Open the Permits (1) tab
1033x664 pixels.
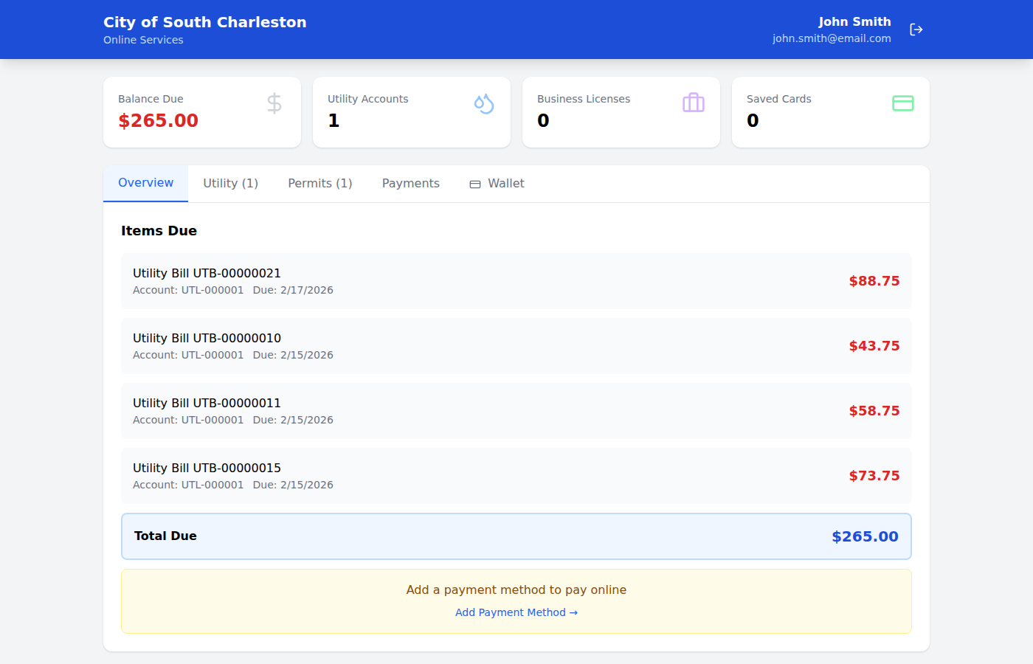click(319, 183)
